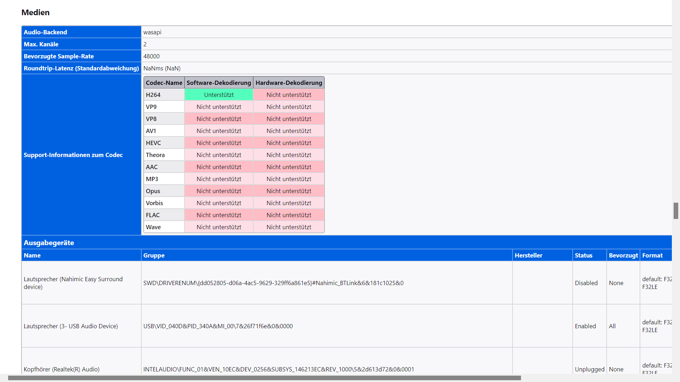Click the 'Software-Dekodierung' column header
This screenshot has width=680, height=382.
point(219,83)
